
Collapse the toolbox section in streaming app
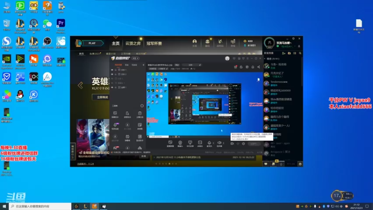[x=142, y=106]
